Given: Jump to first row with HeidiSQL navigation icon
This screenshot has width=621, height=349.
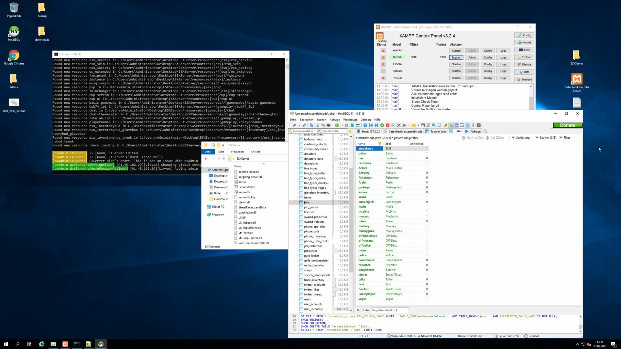Looking at the screenshot, I should click(371, 125).
